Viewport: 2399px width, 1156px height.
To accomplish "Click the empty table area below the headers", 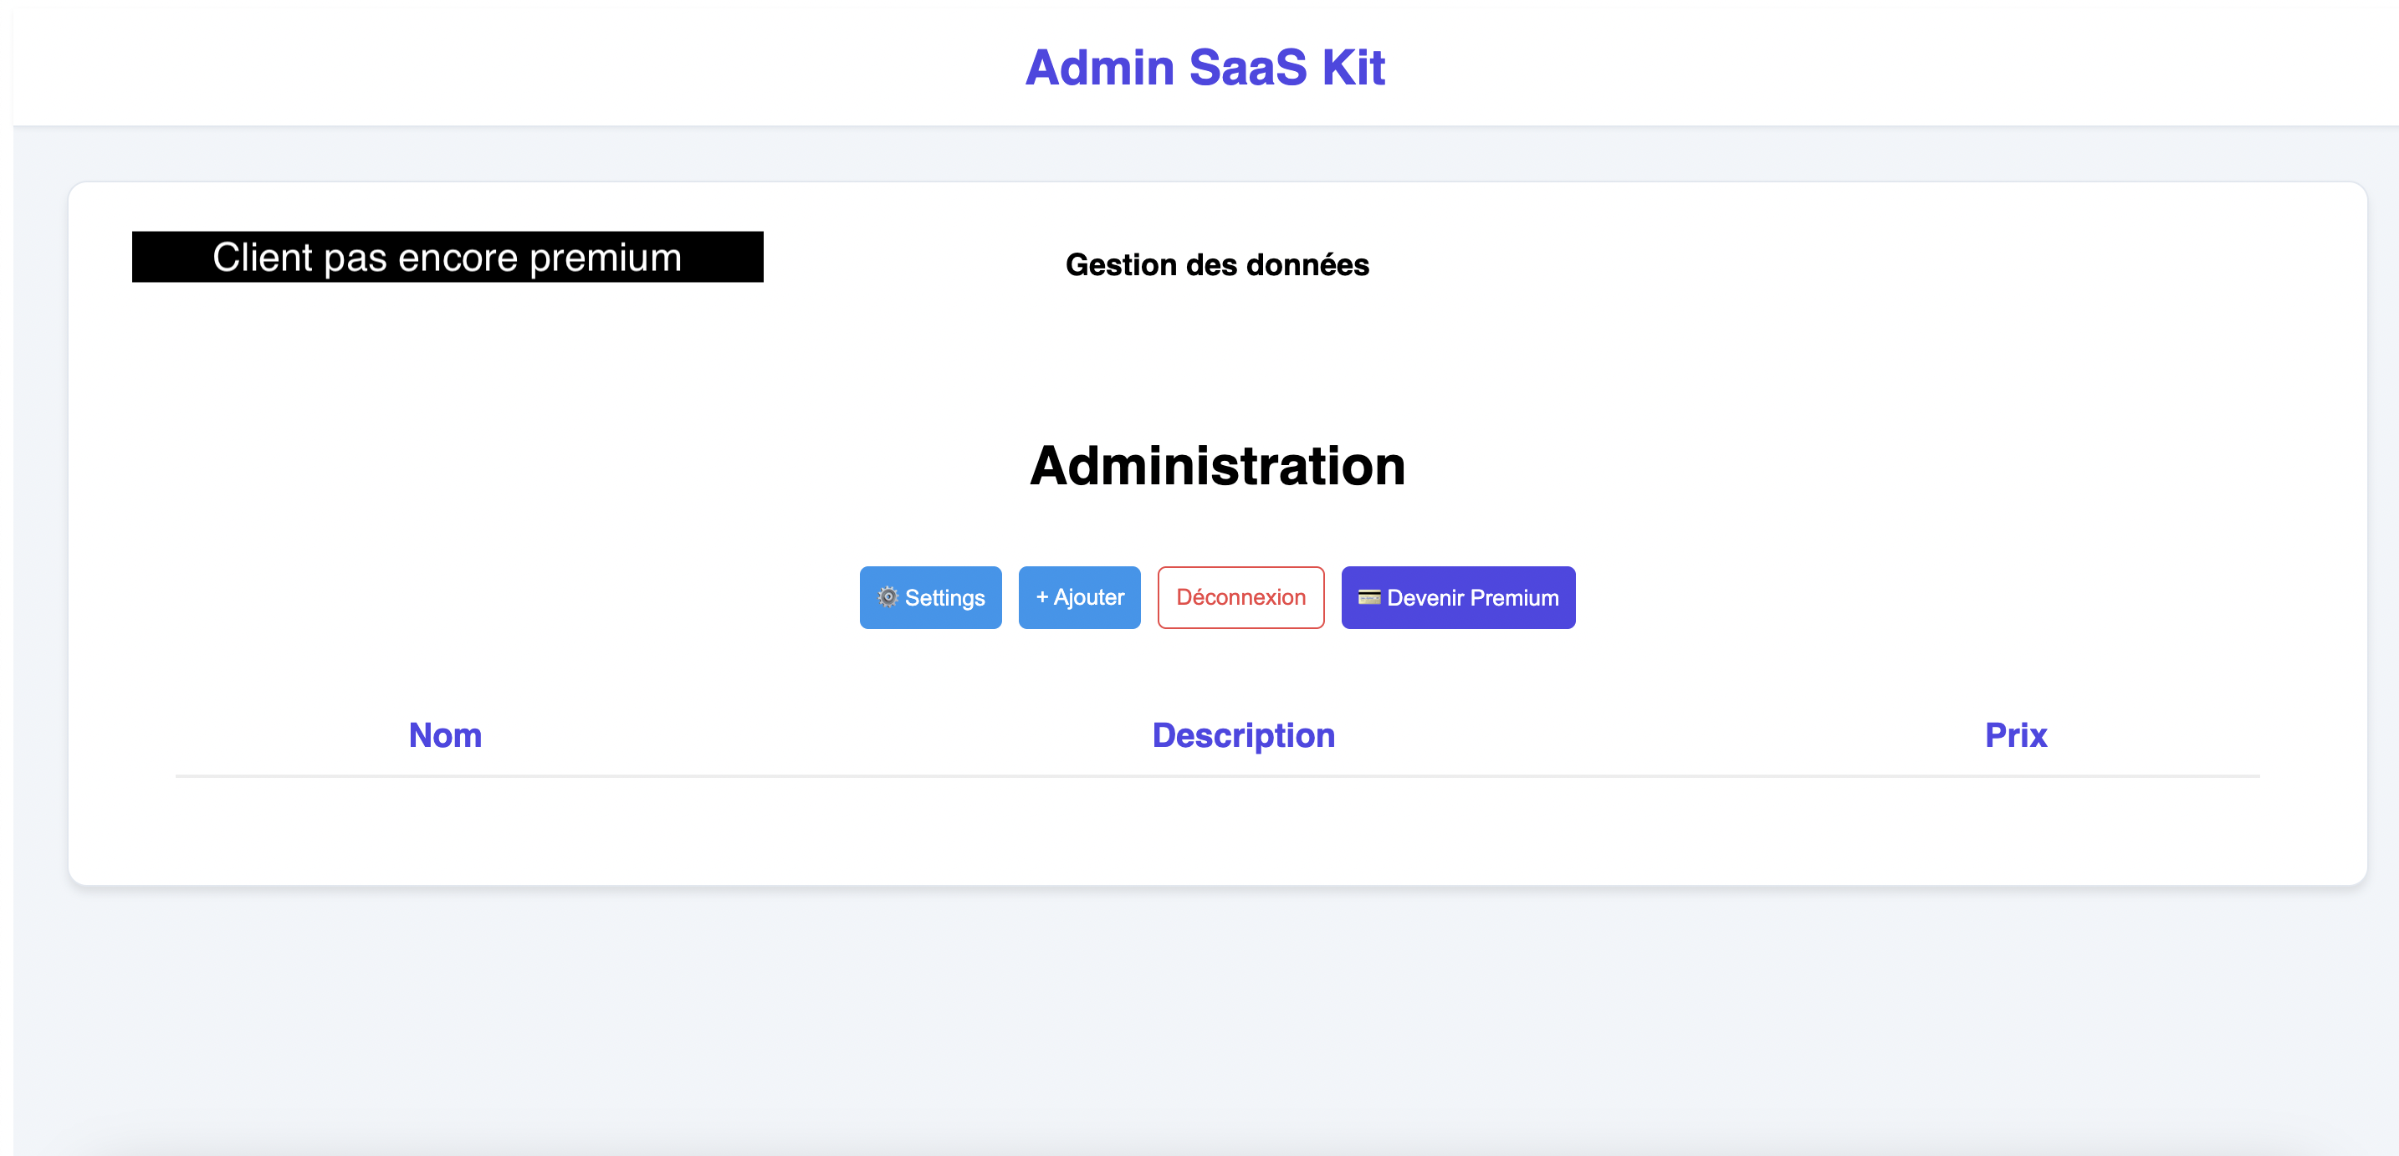I will click(1216, 825).
